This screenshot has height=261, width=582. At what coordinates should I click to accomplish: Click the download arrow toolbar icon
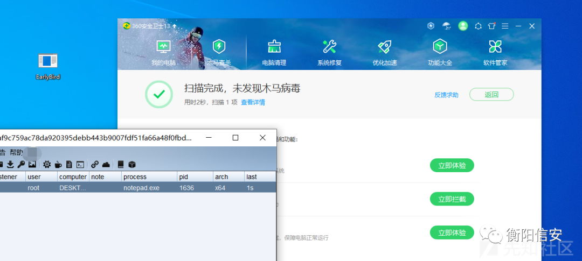(x=10, y=164)
